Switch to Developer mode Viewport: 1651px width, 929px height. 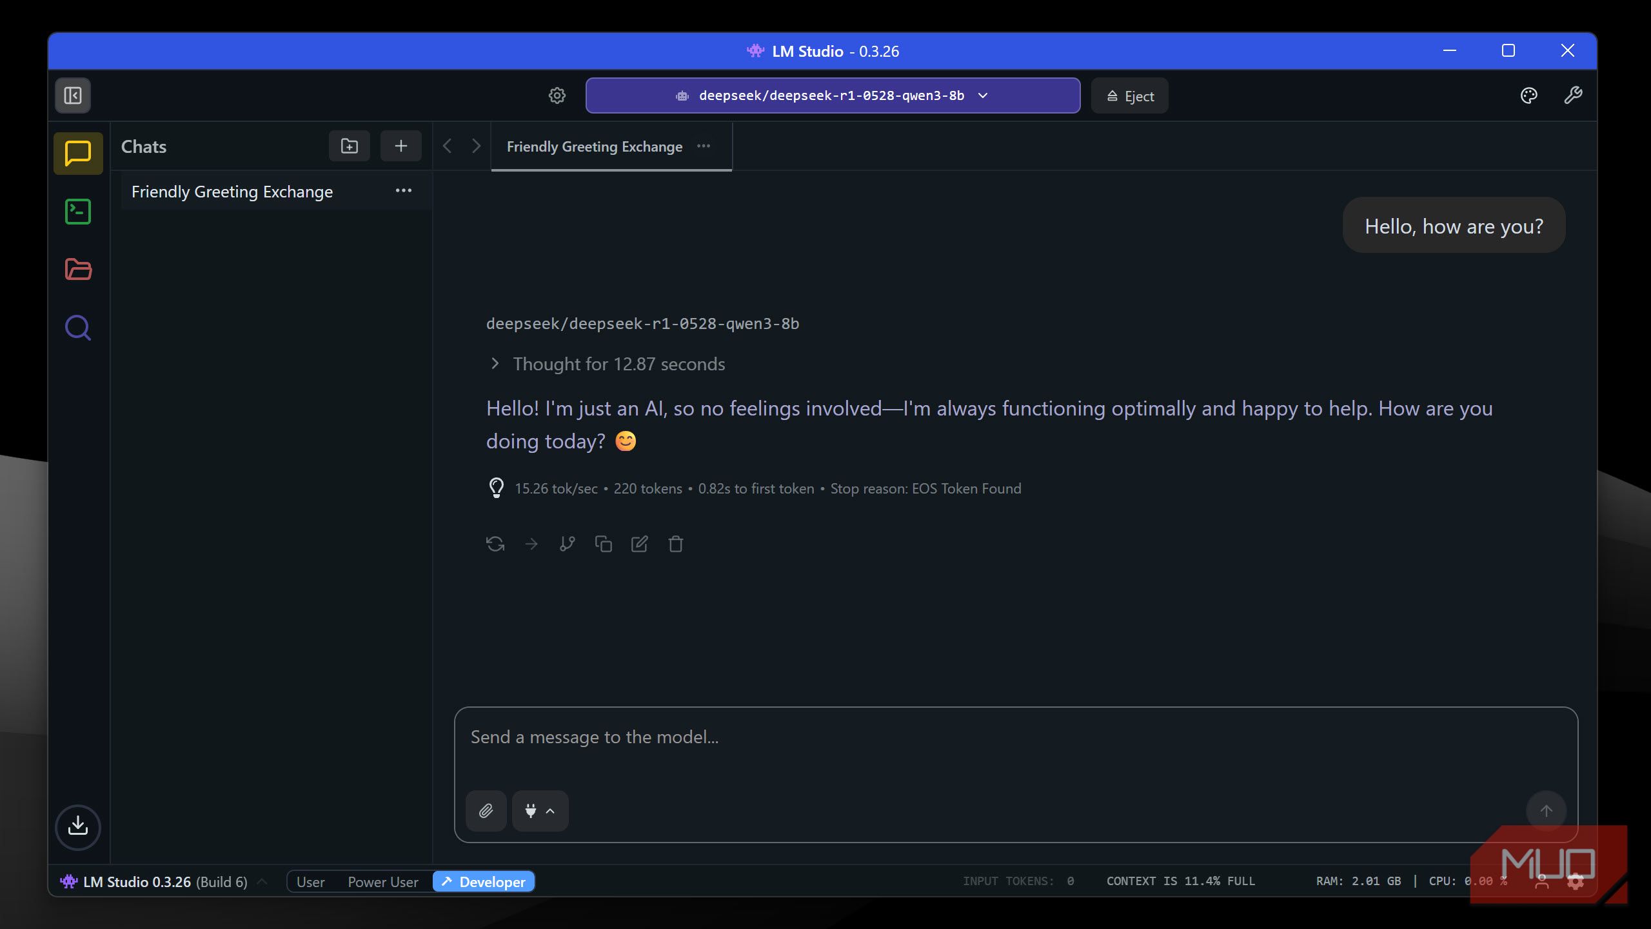pos(484,882)
